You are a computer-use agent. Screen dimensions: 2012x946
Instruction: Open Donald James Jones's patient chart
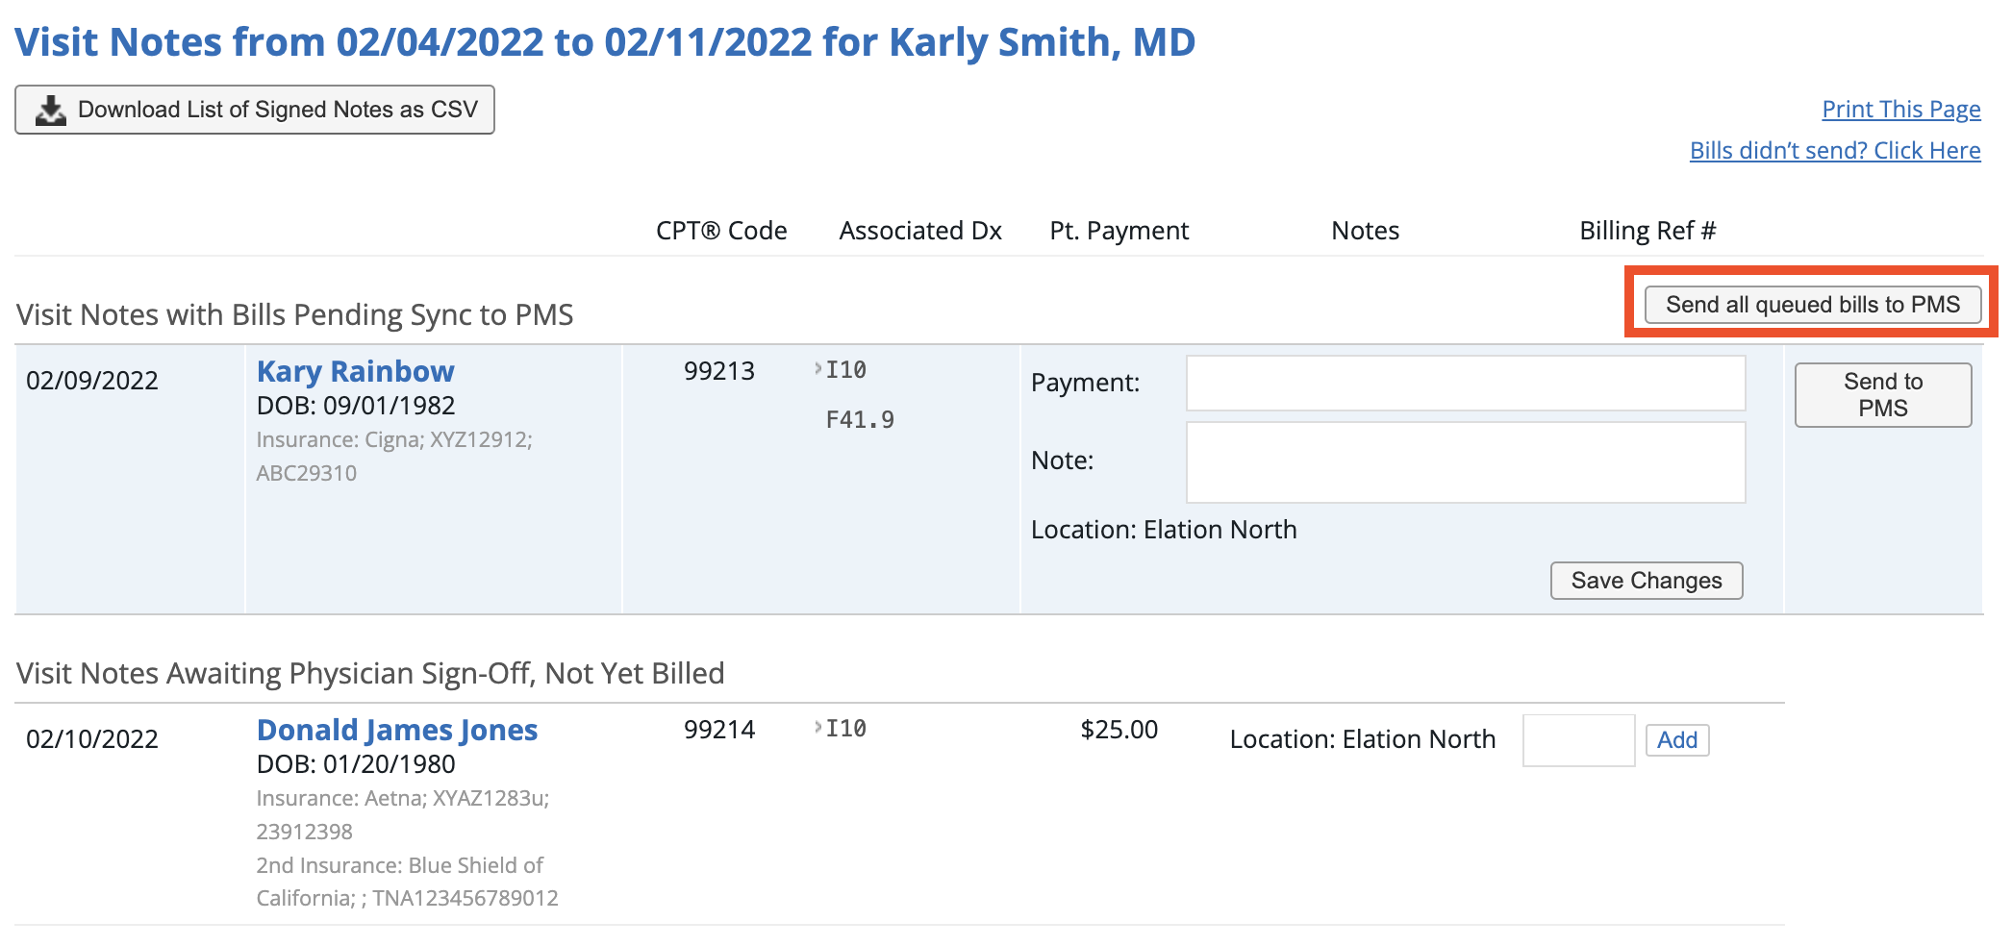click(x=395, y=730)
